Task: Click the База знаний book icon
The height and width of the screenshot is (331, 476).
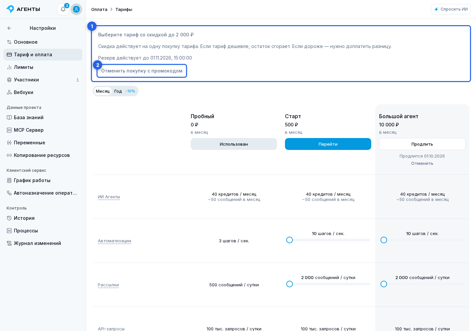Action: [x=9, y=118]
